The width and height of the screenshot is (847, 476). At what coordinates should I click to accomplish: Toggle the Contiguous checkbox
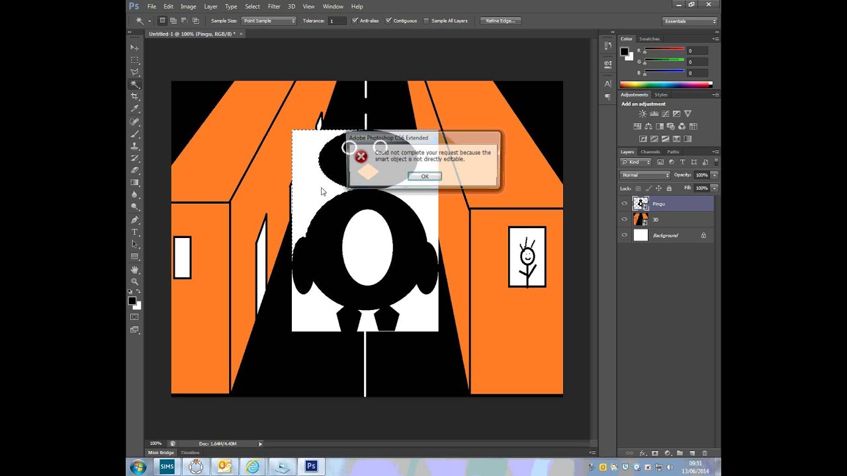pos(388,20)
